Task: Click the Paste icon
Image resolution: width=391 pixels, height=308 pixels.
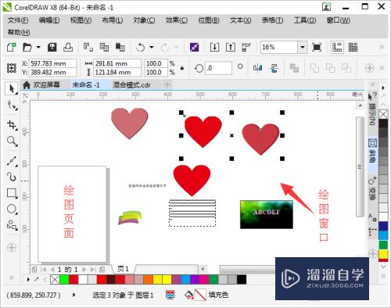Action: pyautogui.click(x=120, y=47)
